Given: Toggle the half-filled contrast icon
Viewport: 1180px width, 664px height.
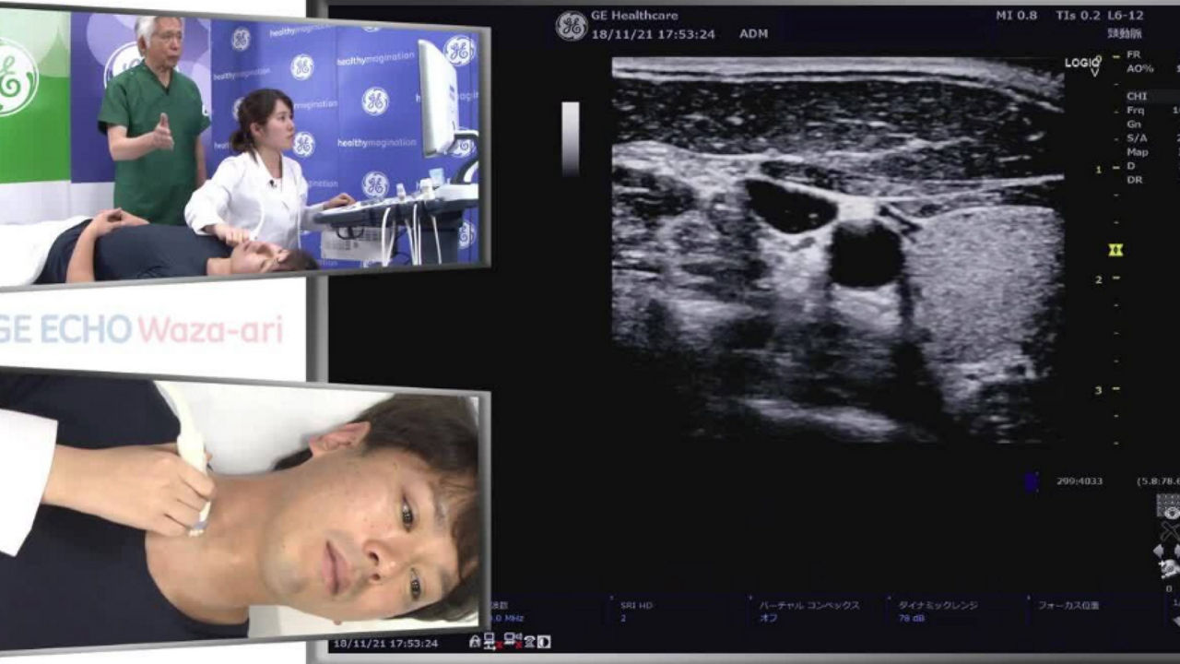Looking at the screenshot, I should click(544, 642).
